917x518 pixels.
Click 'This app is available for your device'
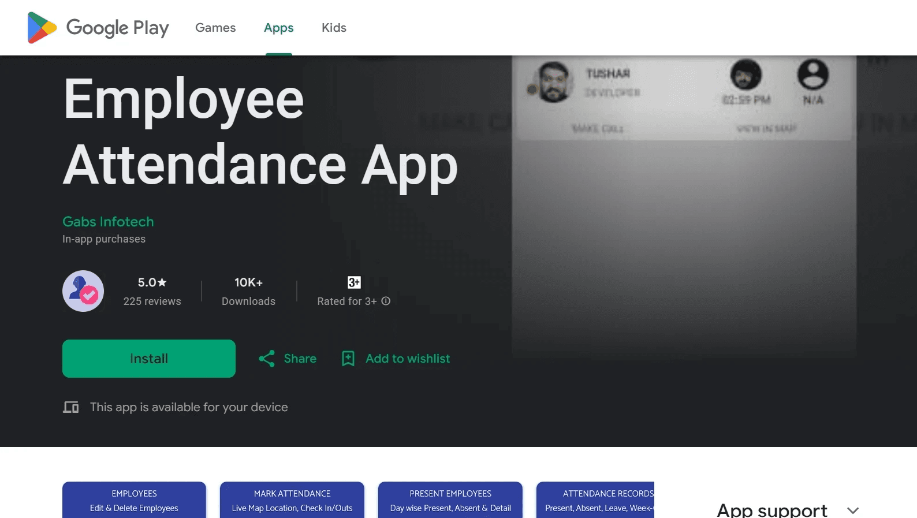point(189,407)
